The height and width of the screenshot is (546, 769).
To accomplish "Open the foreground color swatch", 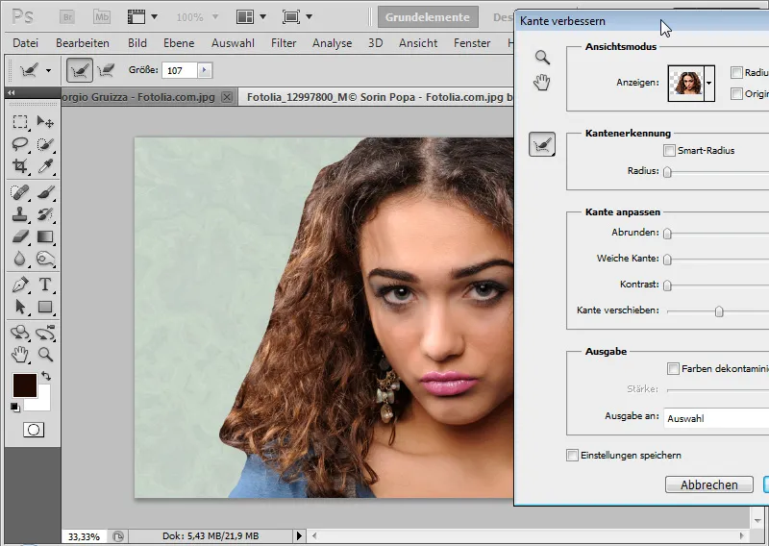I will 25,385.
